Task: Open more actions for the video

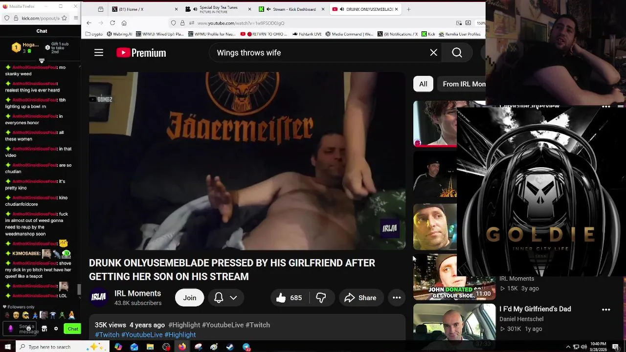Action: (x=397, y=298)
